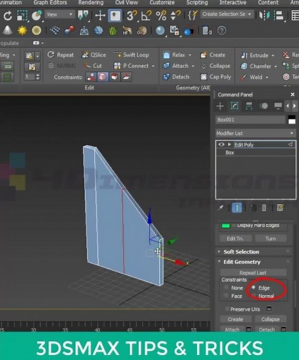This screenshot has width=299, height=360.
Task: Open the Create tab in Command Panel
Action: pos(220,106)
